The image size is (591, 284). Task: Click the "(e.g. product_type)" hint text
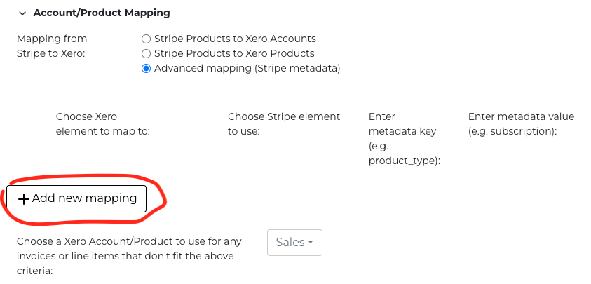point(404,154)
